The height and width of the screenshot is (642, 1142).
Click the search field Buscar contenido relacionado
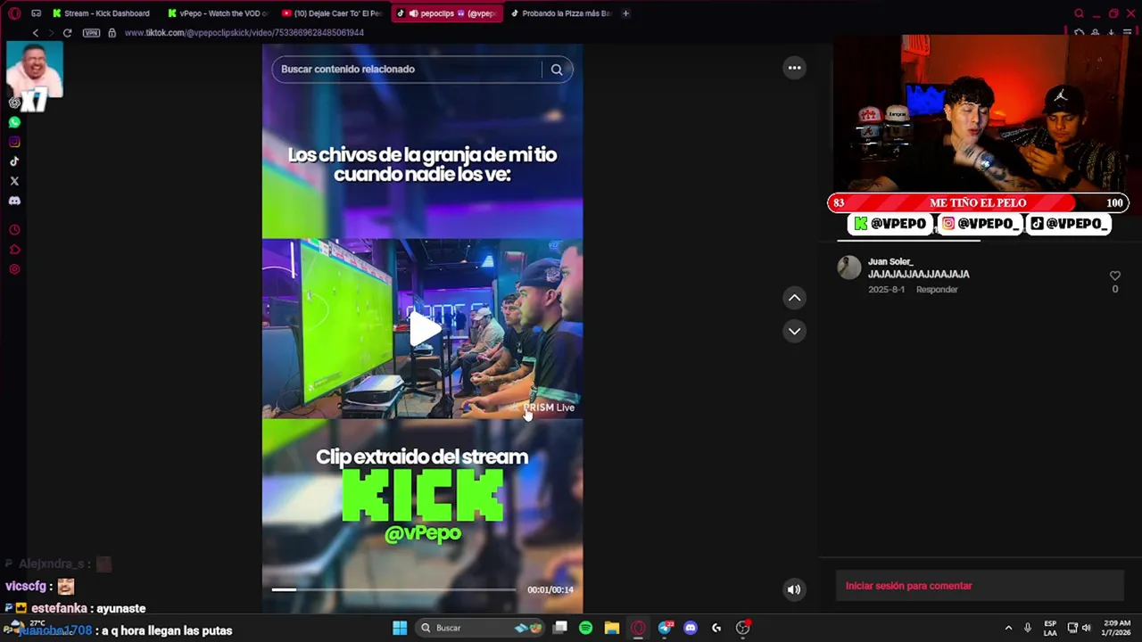coord(410,70)
